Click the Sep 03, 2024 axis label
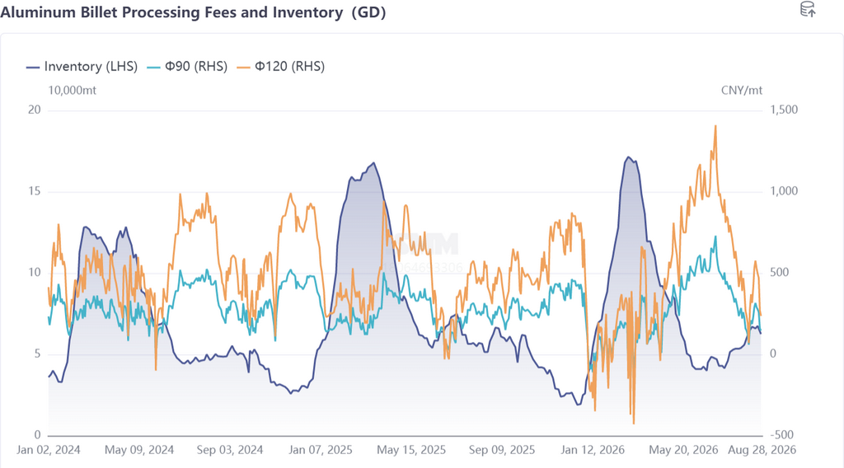Screen dimensions: 844x468 230,450
